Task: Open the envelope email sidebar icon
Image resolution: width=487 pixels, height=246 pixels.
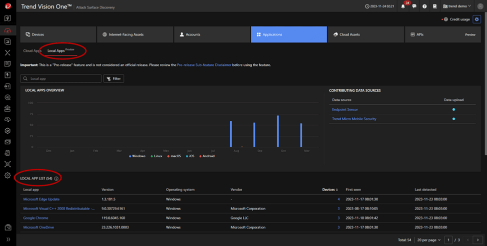Action: (x=8, y=142)
